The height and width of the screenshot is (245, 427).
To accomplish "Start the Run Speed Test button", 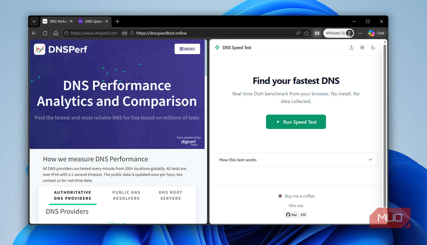I will click(x=296, y=122).
